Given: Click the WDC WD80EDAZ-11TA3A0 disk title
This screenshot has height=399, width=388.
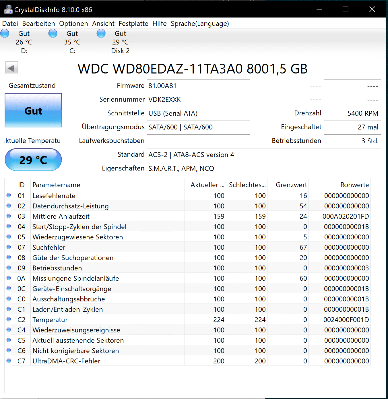Looking at the screenshot, I should pyautogui.click(x=193, y=69).
